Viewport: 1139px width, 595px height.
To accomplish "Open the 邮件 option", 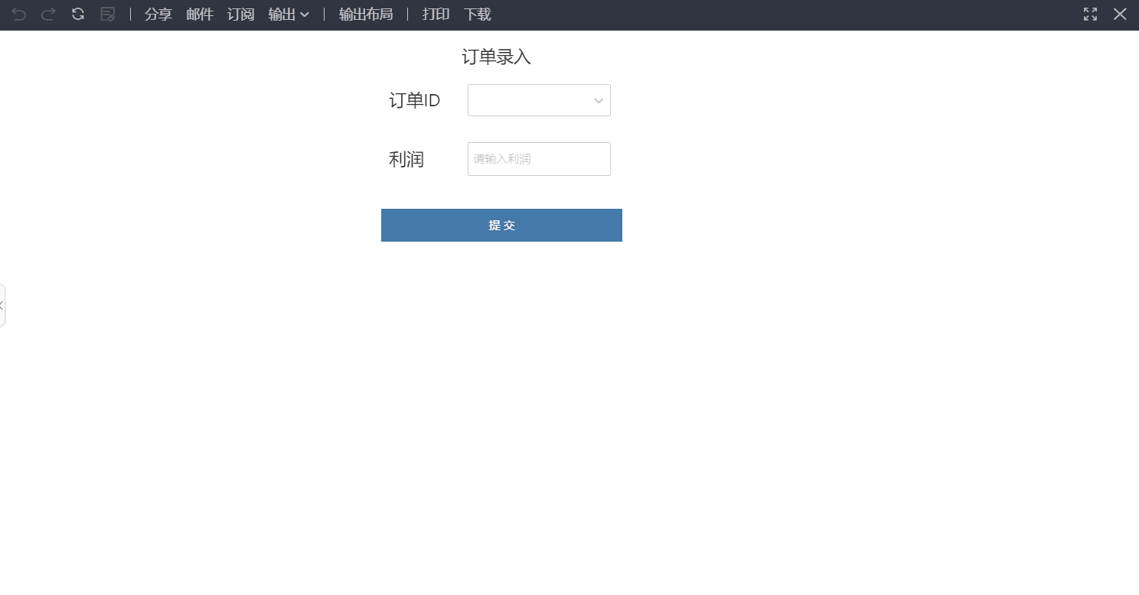I will point(200,15).
